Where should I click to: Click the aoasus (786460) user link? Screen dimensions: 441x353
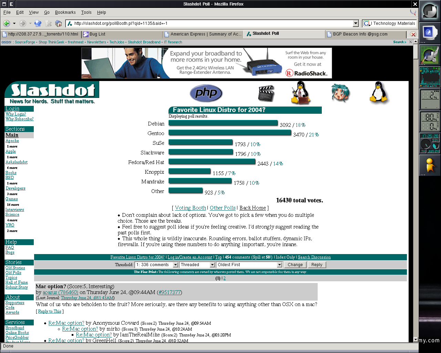coord(60,292)
